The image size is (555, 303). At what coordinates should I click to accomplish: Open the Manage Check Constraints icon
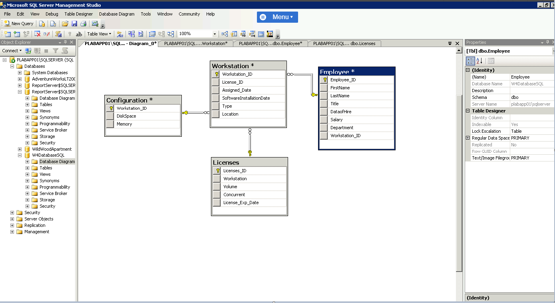261,34
